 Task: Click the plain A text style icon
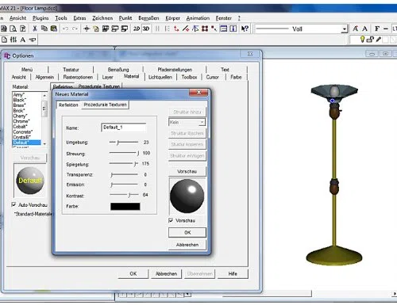pos(365,29)
